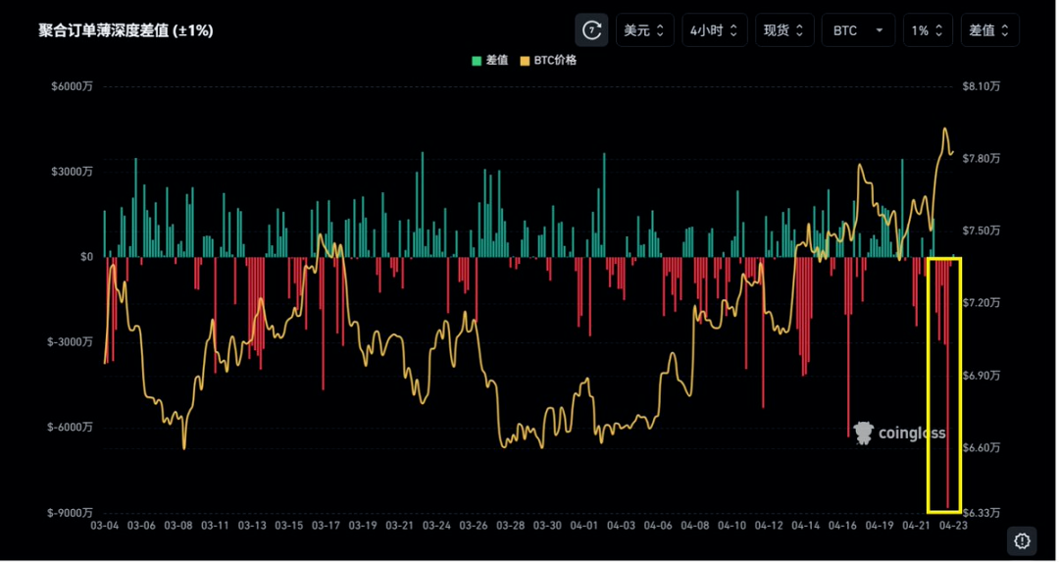Click the coinglass bull logo icon
This screenshot has width=1059, height=562.
tap(863, 433)
